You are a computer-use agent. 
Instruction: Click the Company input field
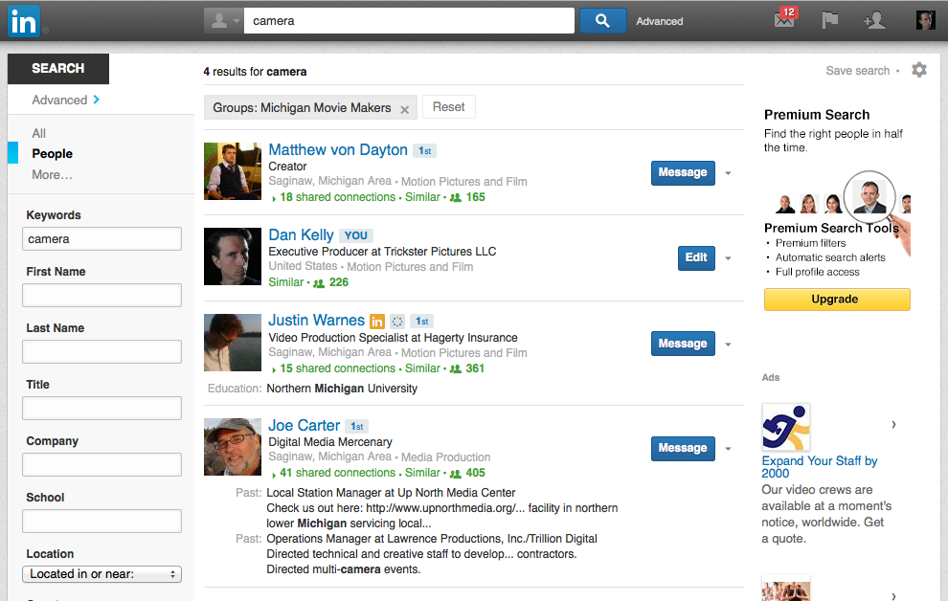[102, 464]
